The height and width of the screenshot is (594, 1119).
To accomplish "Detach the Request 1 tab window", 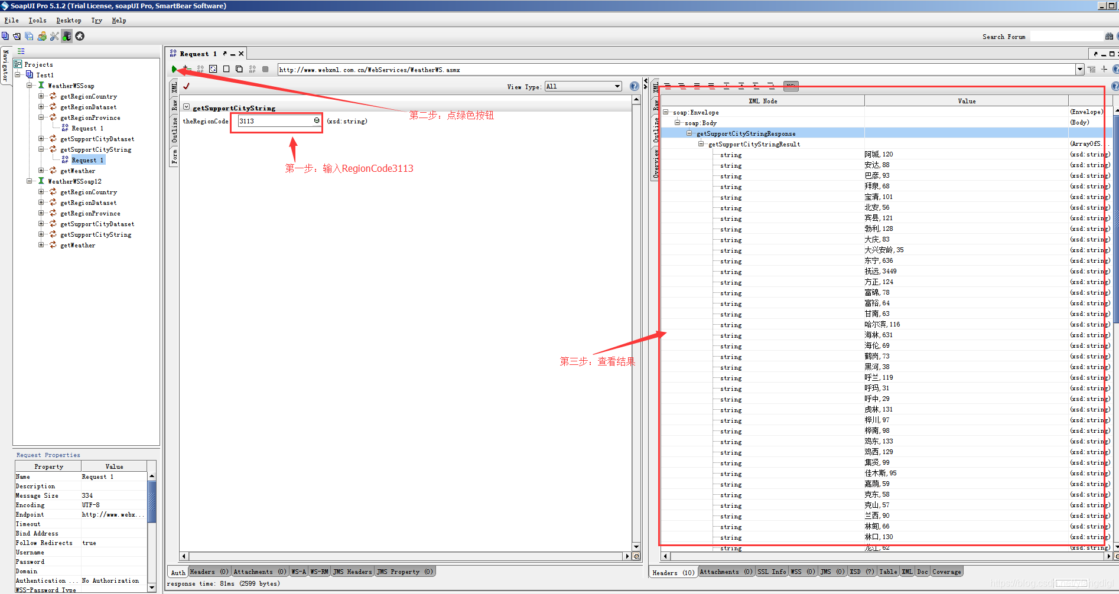I will tap(225, 54).
